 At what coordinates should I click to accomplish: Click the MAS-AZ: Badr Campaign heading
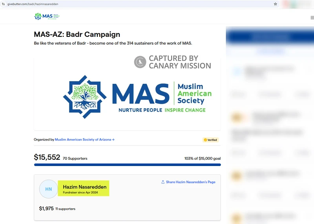point(77,34)
